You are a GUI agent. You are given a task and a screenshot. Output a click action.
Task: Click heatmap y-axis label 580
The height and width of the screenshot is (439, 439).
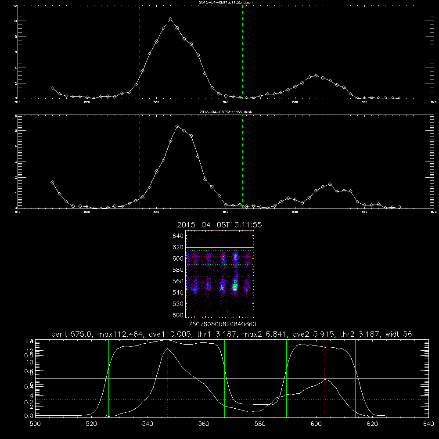[178, 270]
